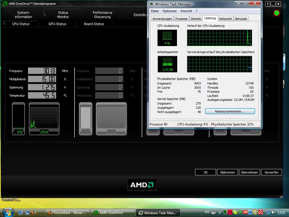This screenshot has height=217, width=289.
Task: Click the red network diagram tray icon
Action: click(230, 212)
